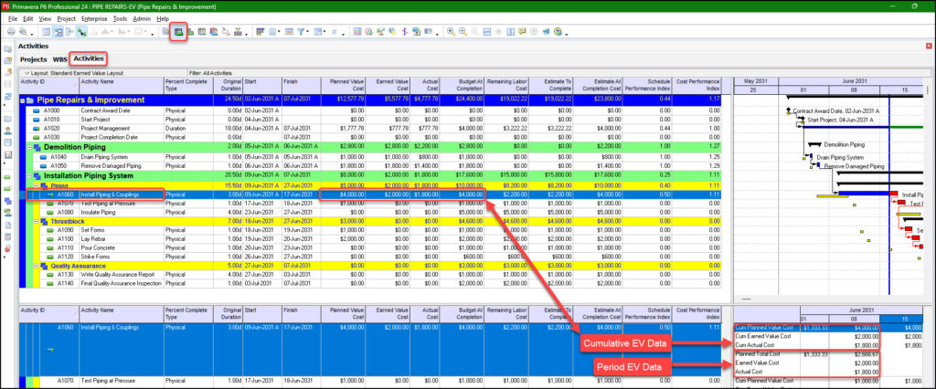Collapse the Piping WBS group
Screen dimensions: 936x389
pyautogui.click(x=37, y=186)
